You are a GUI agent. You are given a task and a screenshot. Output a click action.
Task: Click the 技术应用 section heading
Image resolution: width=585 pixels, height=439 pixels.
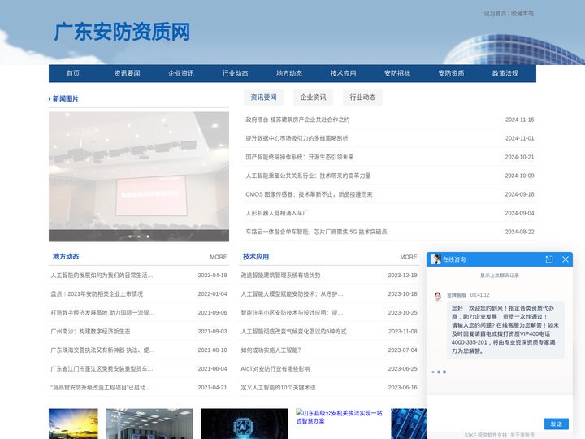(256, 257)
